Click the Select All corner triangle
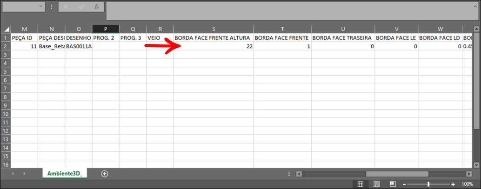The image size is (481, 189). coord(6,29)
